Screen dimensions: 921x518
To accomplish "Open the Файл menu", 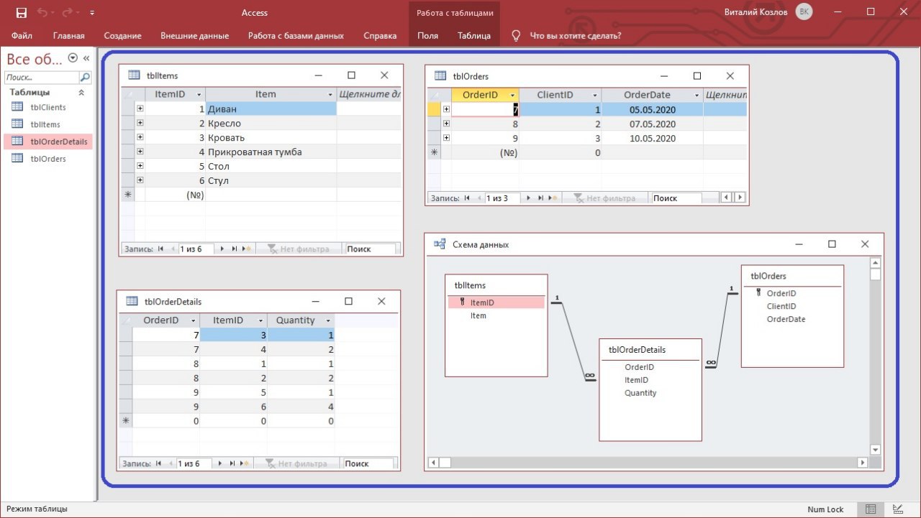I will coord(22,36).
